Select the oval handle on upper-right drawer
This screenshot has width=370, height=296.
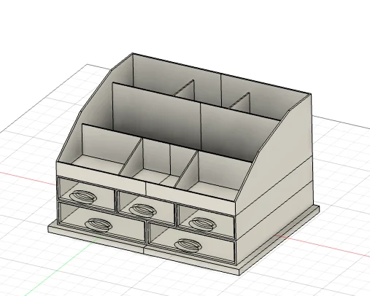(x=202, y=224)
